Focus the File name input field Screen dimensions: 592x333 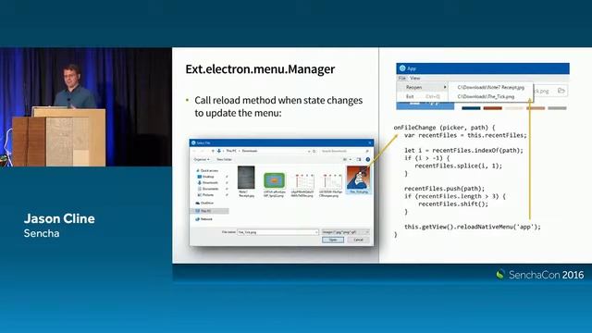(277, 232)
